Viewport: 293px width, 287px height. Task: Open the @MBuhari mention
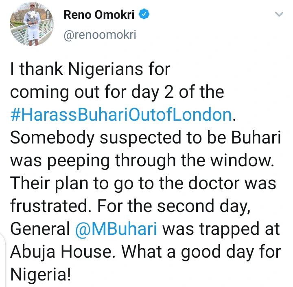coord(119,229)
